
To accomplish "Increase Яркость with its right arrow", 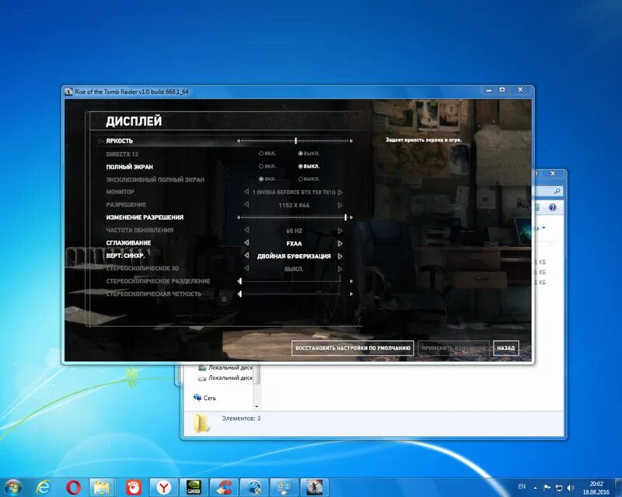I will click(351, 141).
